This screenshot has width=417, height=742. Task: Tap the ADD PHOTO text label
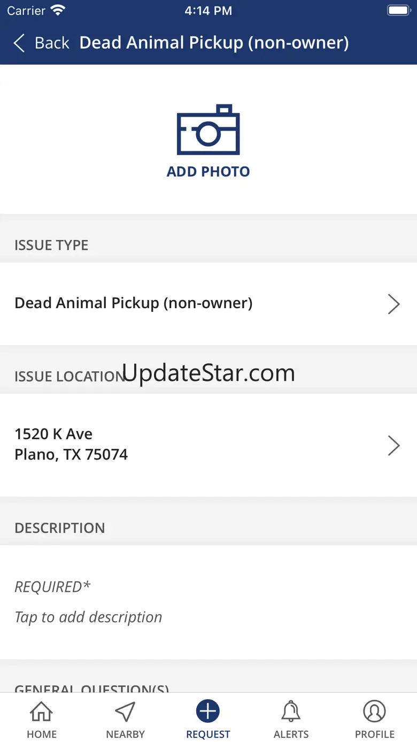[208, 172]
